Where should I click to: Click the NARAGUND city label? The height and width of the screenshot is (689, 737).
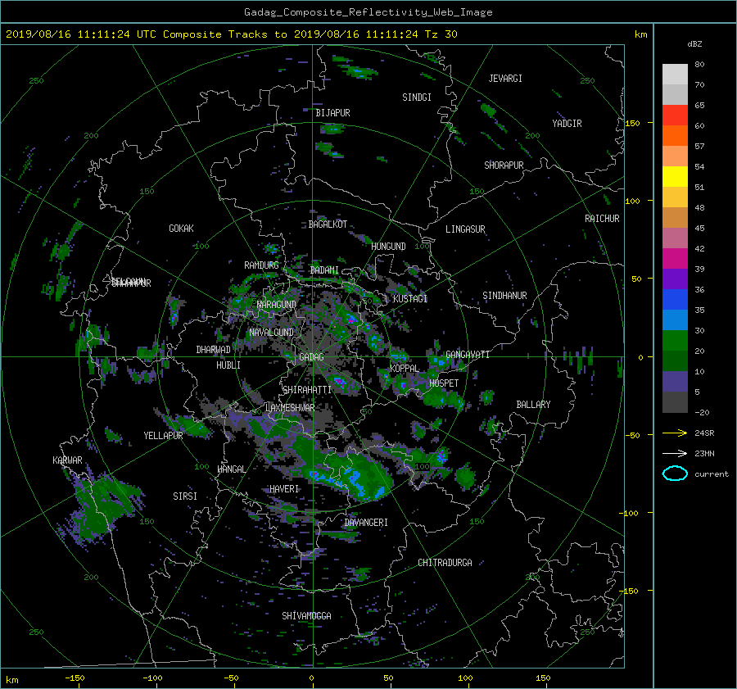(277, 305)
